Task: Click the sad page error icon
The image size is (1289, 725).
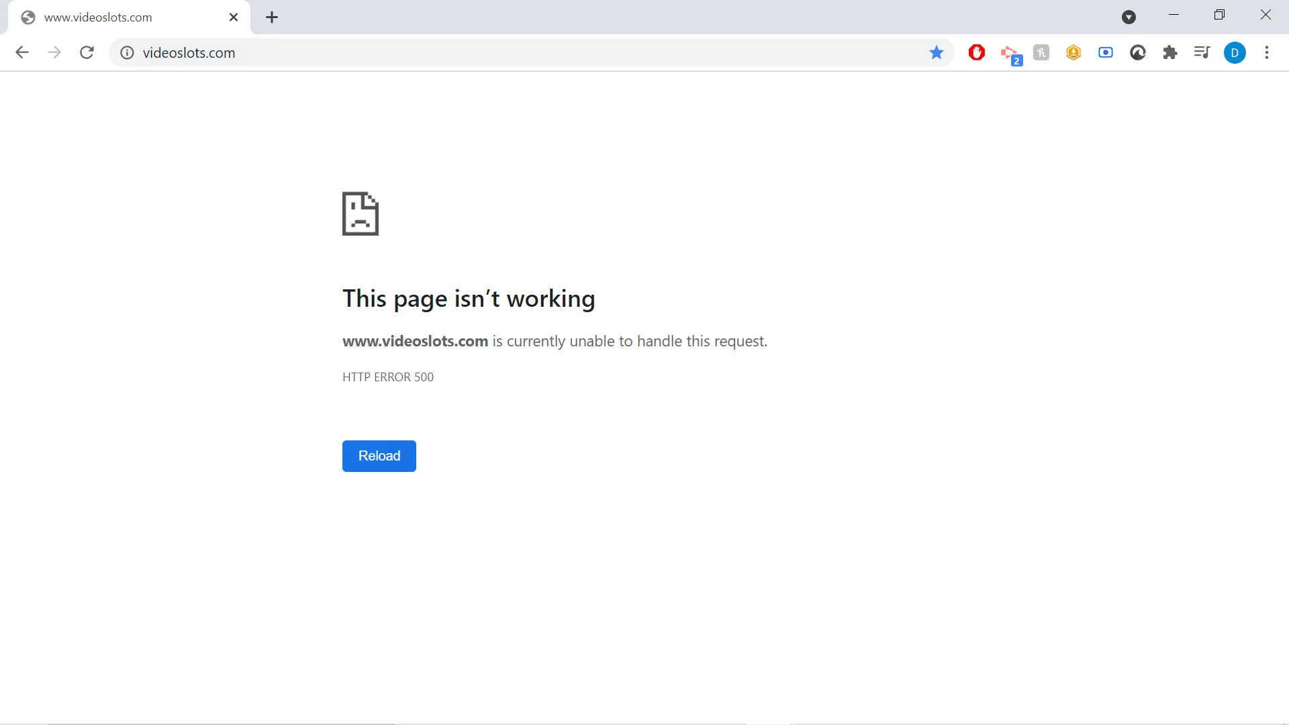Action: [361, 213]
